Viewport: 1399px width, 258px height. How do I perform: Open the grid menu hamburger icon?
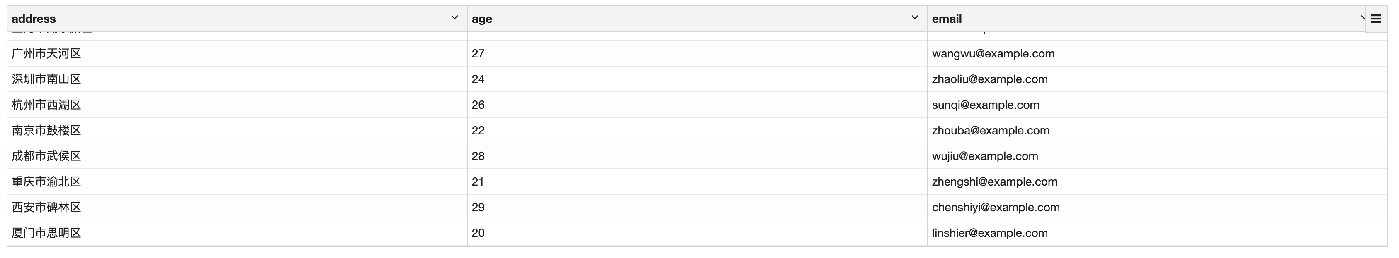coord(1376,19)
